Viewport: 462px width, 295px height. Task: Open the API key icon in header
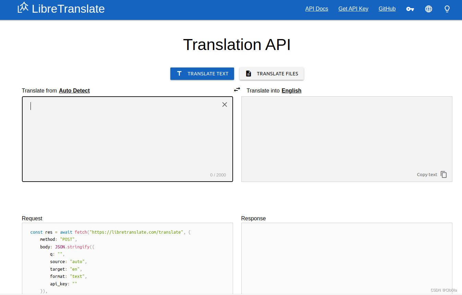point(410,9)
